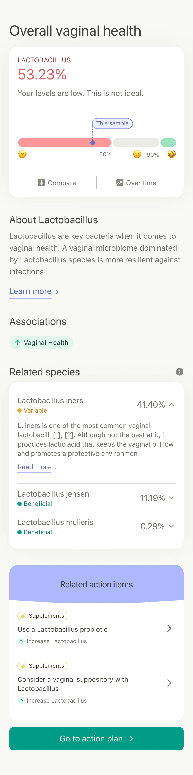Click the frowning emoji on the scale

(x=22, y=154)
